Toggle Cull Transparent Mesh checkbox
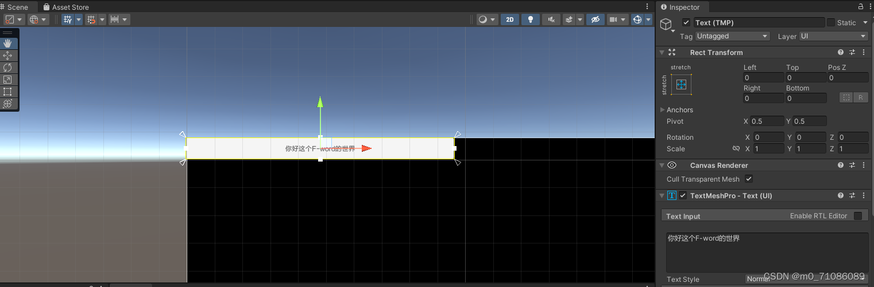874x287 pixels. pyautogui.click(x=748, y=179)
